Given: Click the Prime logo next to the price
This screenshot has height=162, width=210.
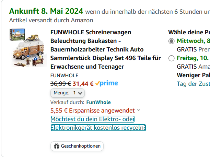Looking at the screenshot, I should (109, 83).
